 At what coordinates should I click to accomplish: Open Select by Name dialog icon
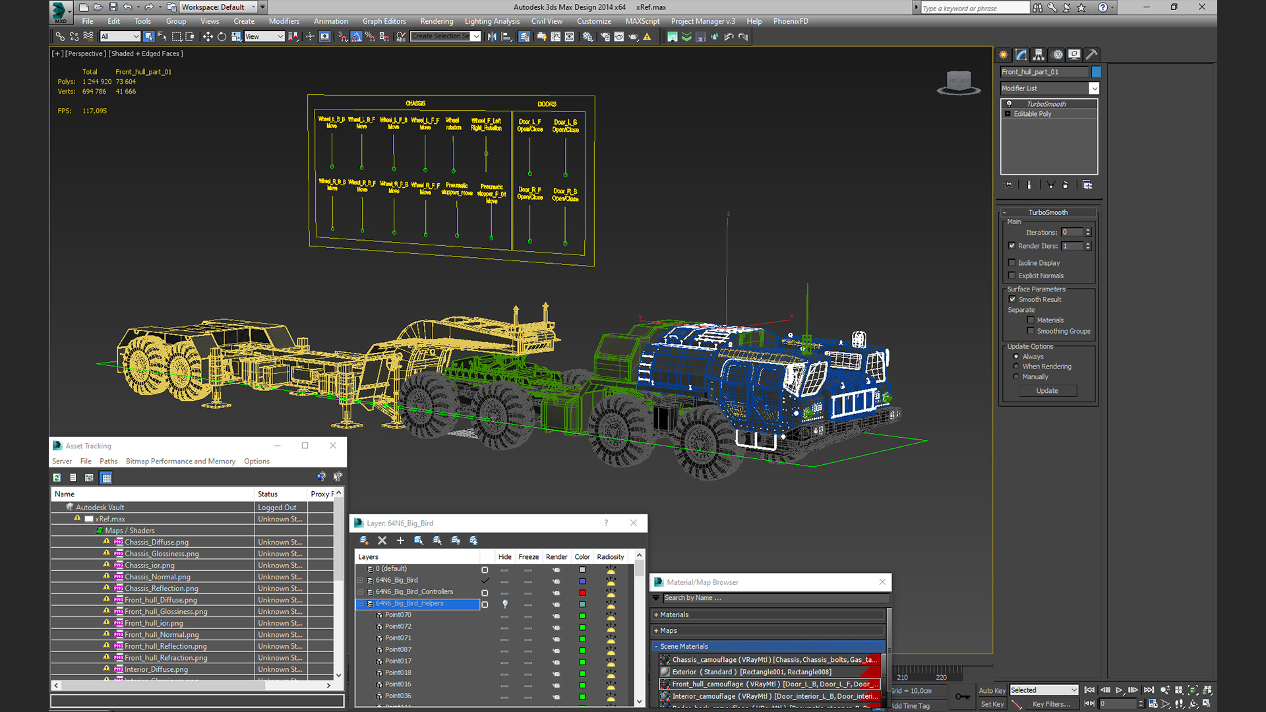click(x=162, y=36)
